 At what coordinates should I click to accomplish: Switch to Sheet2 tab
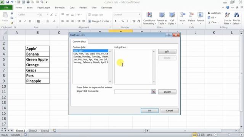[x=33, y=131]
